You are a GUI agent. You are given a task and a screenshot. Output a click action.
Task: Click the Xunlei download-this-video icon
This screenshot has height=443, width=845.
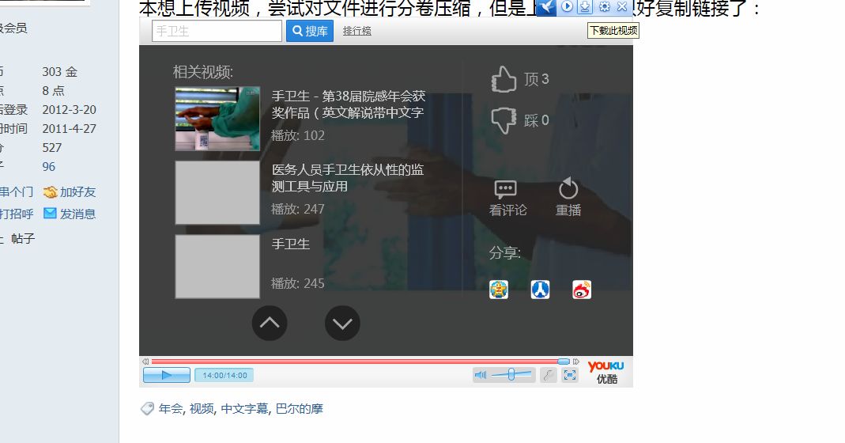coord(585,7)
